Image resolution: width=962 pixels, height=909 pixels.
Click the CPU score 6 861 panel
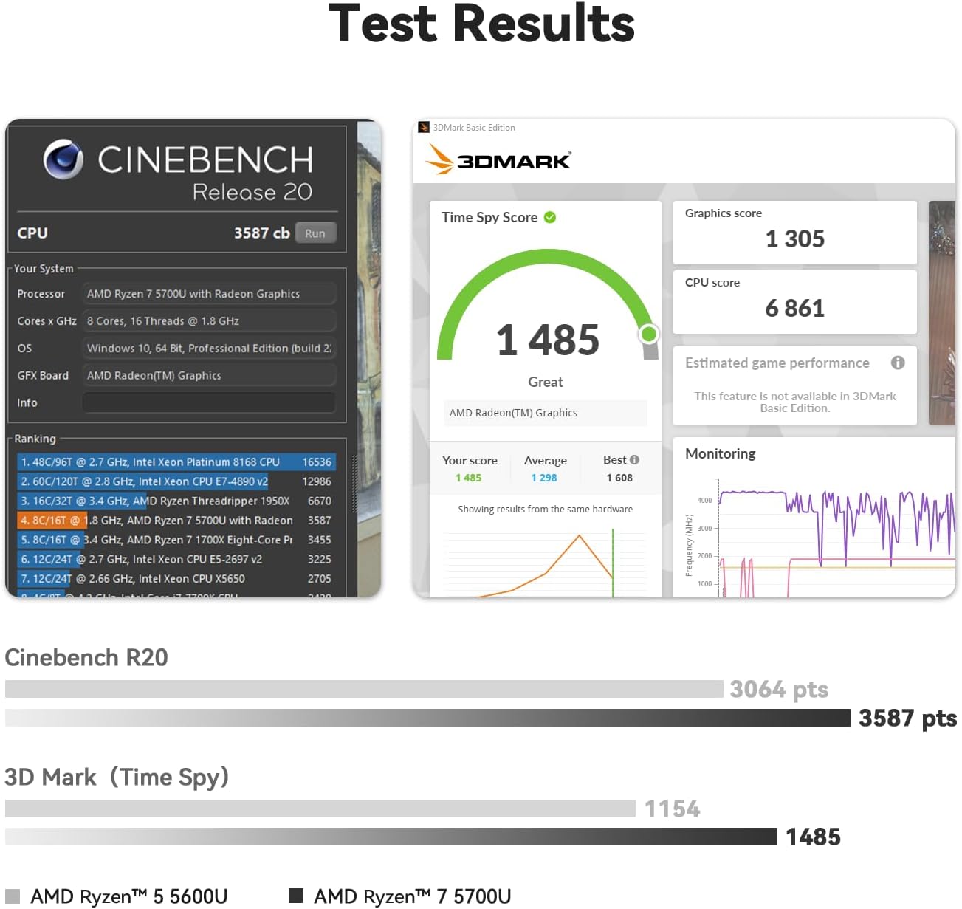794,302
